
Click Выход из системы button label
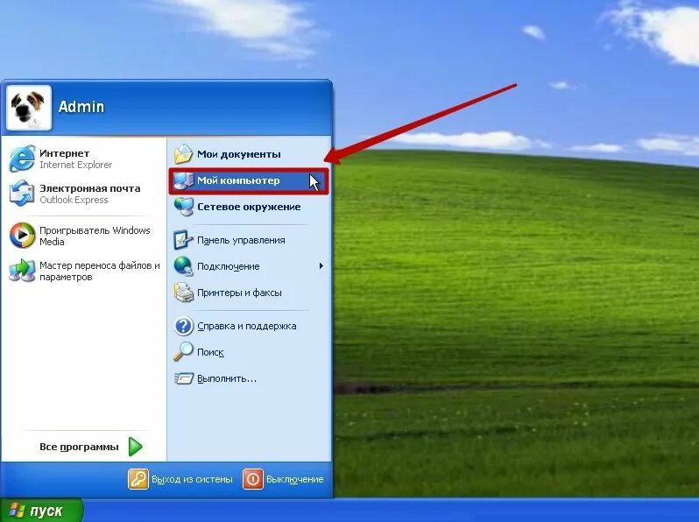(192, 479)
